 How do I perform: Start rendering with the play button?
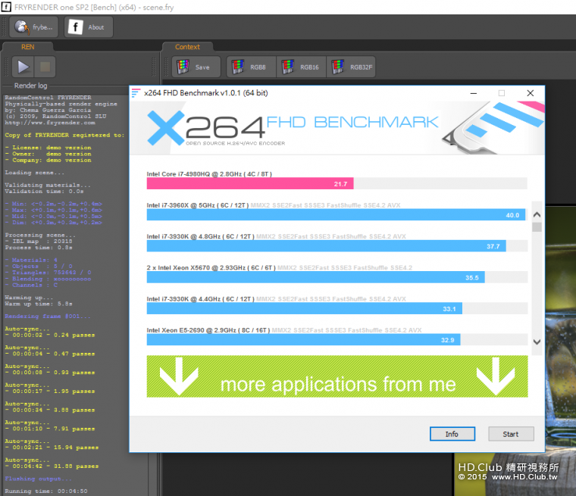[x=23, y=67]
